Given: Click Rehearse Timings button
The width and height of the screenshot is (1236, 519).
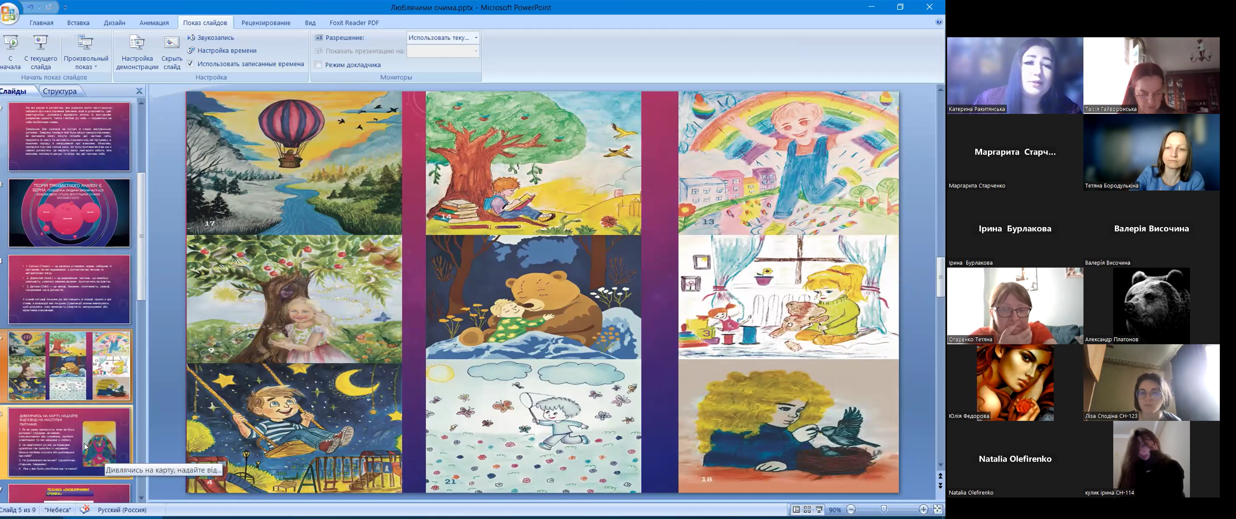Looking at the screenshot, I should coord(222,50).
